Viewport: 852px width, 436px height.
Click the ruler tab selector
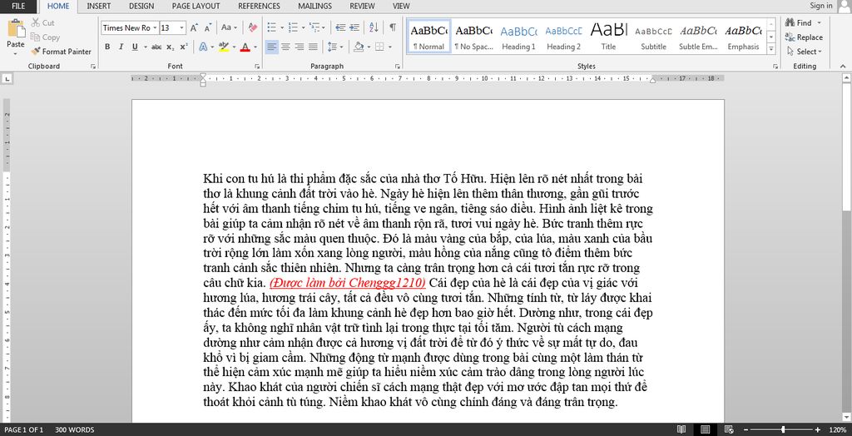pyautogui.click(x=7, y=79)
